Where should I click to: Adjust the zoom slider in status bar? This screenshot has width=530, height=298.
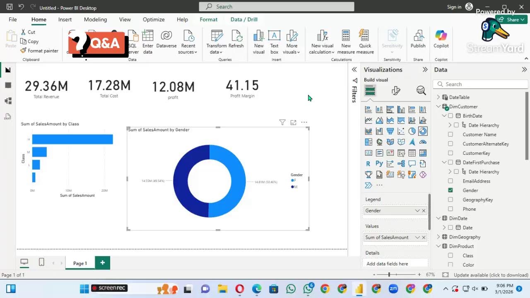tap(388, 275)
